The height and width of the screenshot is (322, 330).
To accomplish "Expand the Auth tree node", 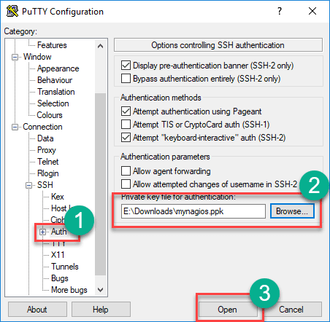I will click(42, 232).
